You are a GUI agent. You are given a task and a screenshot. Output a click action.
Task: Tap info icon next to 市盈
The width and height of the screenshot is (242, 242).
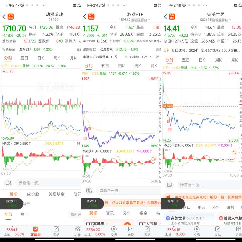(228, 41)
